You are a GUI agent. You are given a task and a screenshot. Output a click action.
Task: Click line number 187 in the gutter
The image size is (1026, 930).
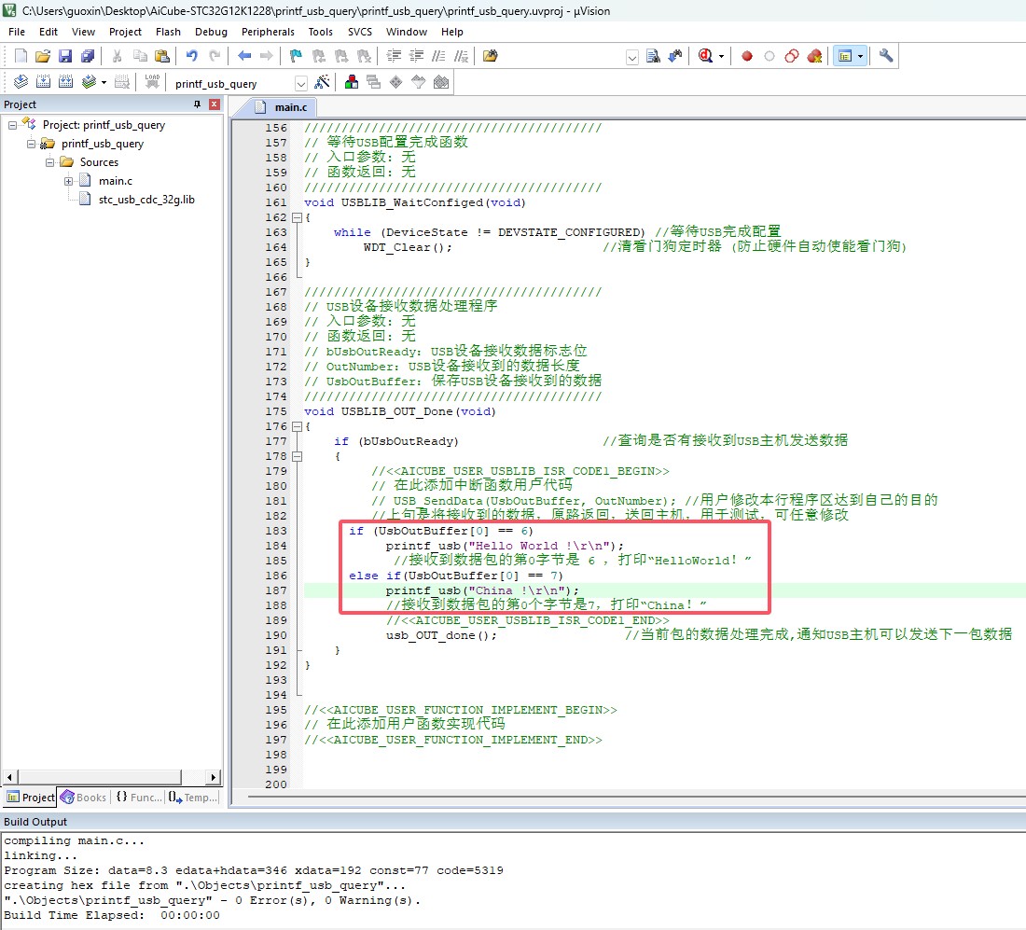pos(276,590)
